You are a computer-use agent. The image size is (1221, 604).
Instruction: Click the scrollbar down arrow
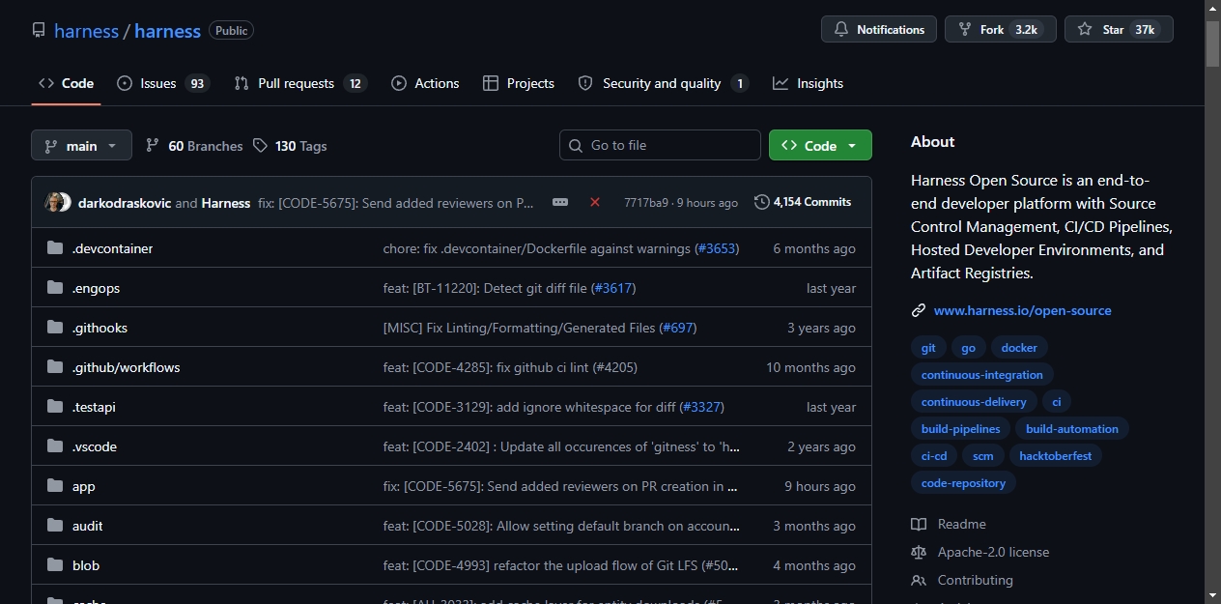[x=1213, y=595]
